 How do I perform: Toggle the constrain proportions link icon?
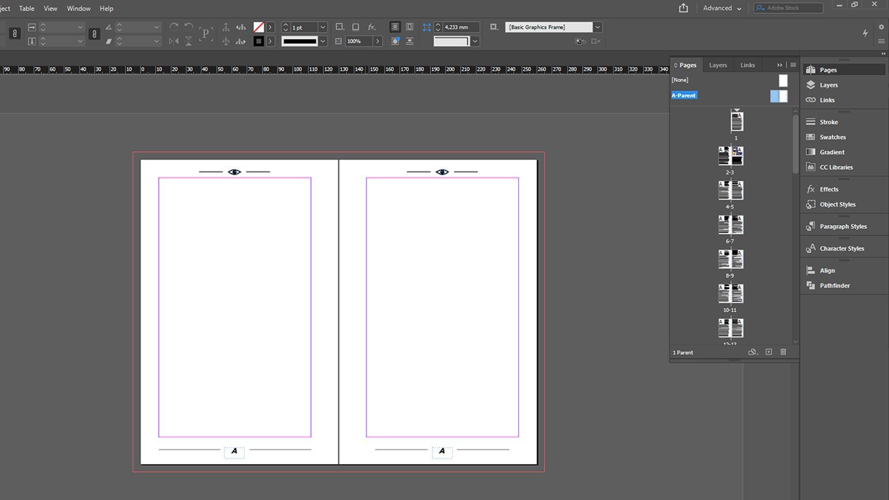(15, 34)
